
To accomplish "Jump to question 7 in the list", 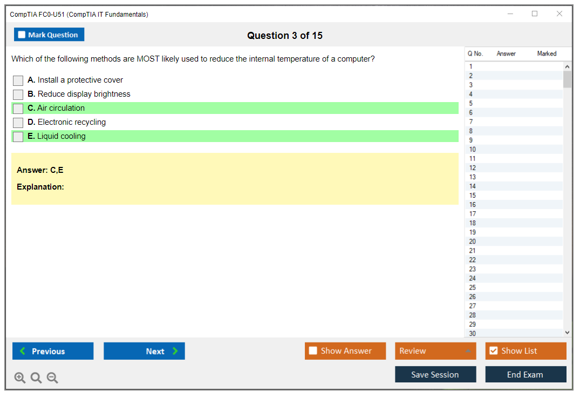I will pos(472,122).
